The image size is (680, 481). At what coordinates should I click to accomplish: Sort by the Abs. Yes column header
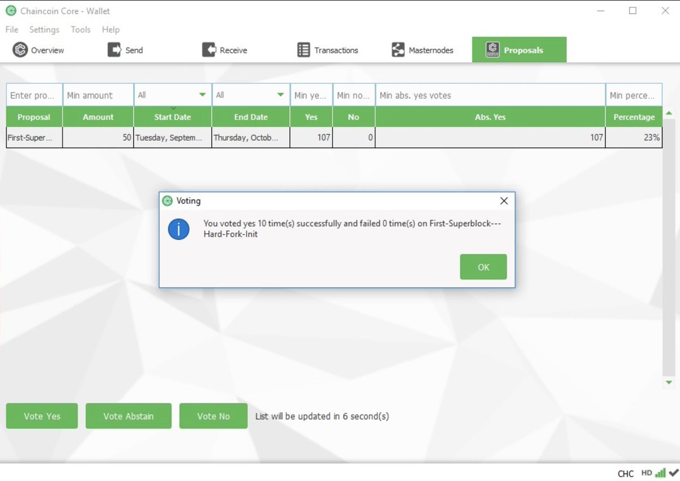click(490, 117)
